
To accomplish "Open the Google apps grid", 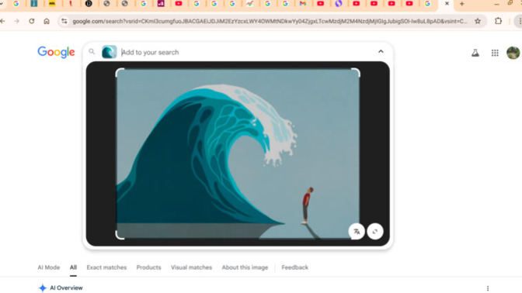I will pyautogui.click(x=495, y=53).
